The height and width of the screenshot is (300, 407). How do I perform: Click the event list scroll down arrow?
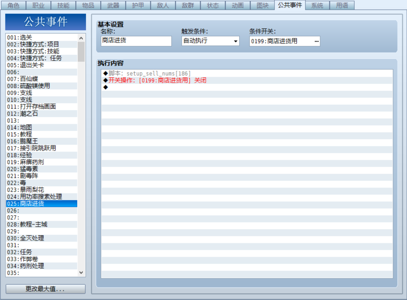tap(81, 273)
